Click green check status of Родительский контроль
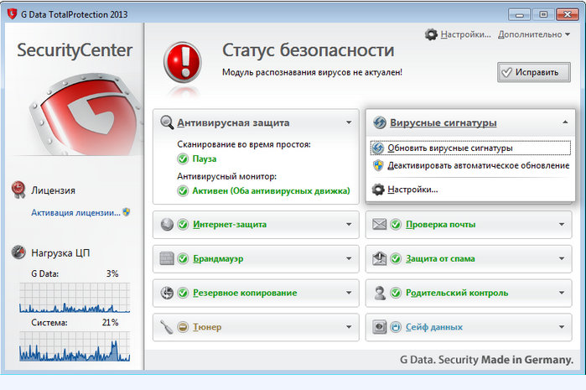The height and width of the screenshot is (390, 586). [396, 293]
